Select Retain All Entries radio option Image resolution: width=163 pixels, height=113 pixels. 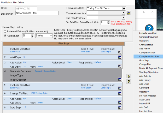pos(5,31)
